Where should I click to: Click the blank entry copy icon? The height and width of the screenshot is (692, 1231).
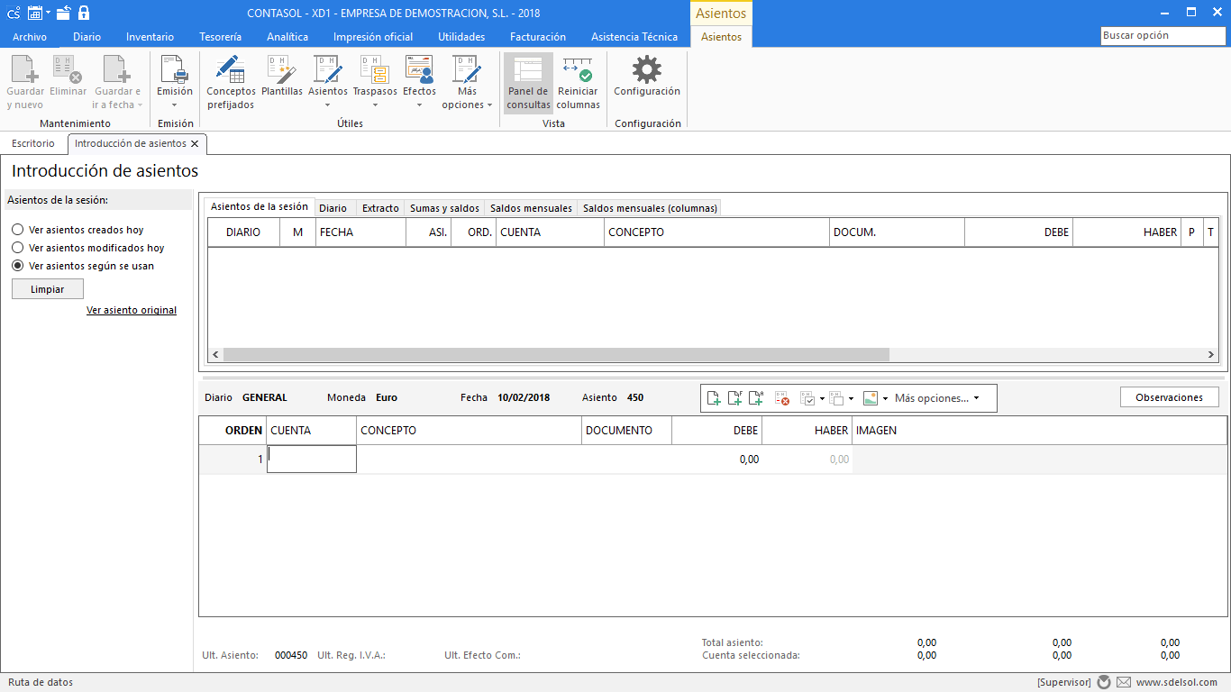(x=836, y=398)
